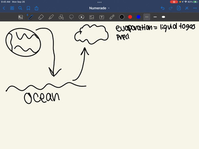199x149 pixels.
Task: Insert an image with Photo tool
Action: (x=92, y=17)
